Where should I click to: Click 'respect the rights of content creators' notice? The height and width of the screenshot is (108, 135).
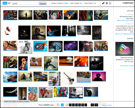pos(16,101)
